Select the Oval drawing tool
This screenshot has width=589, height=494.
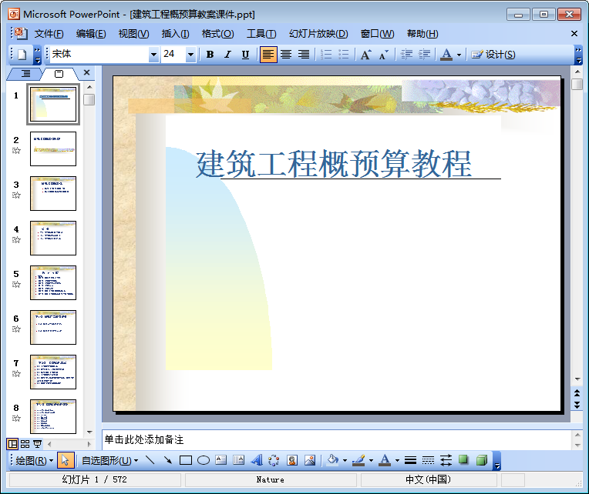(x=204, y=460)
